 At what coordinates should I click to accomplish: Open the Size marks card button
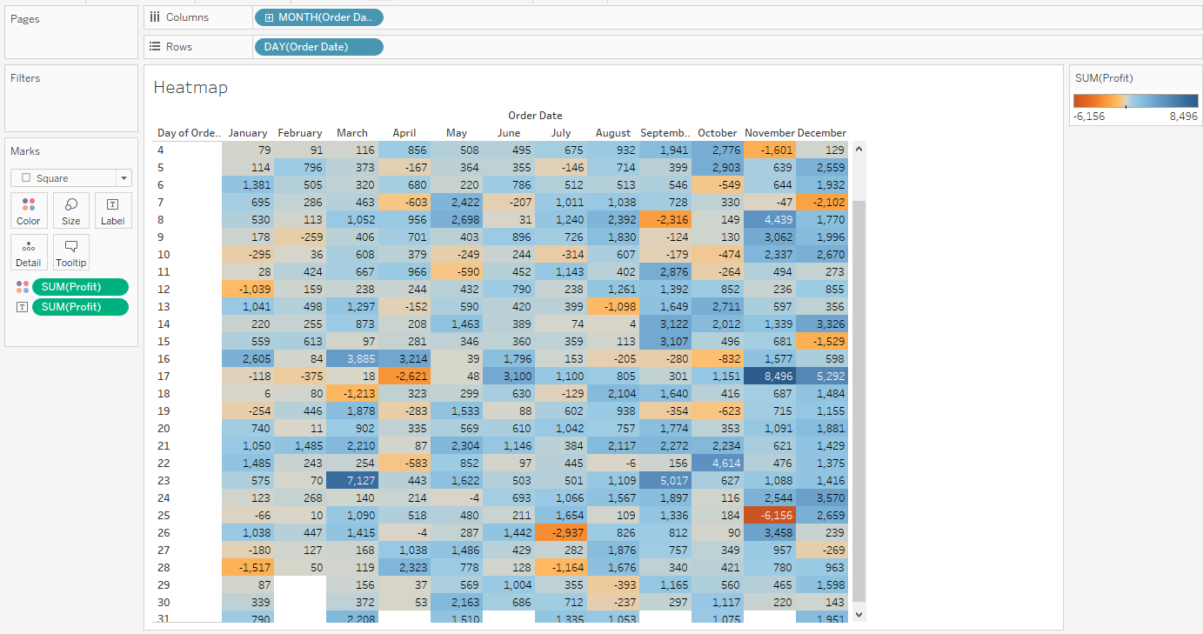click(71, 210)
